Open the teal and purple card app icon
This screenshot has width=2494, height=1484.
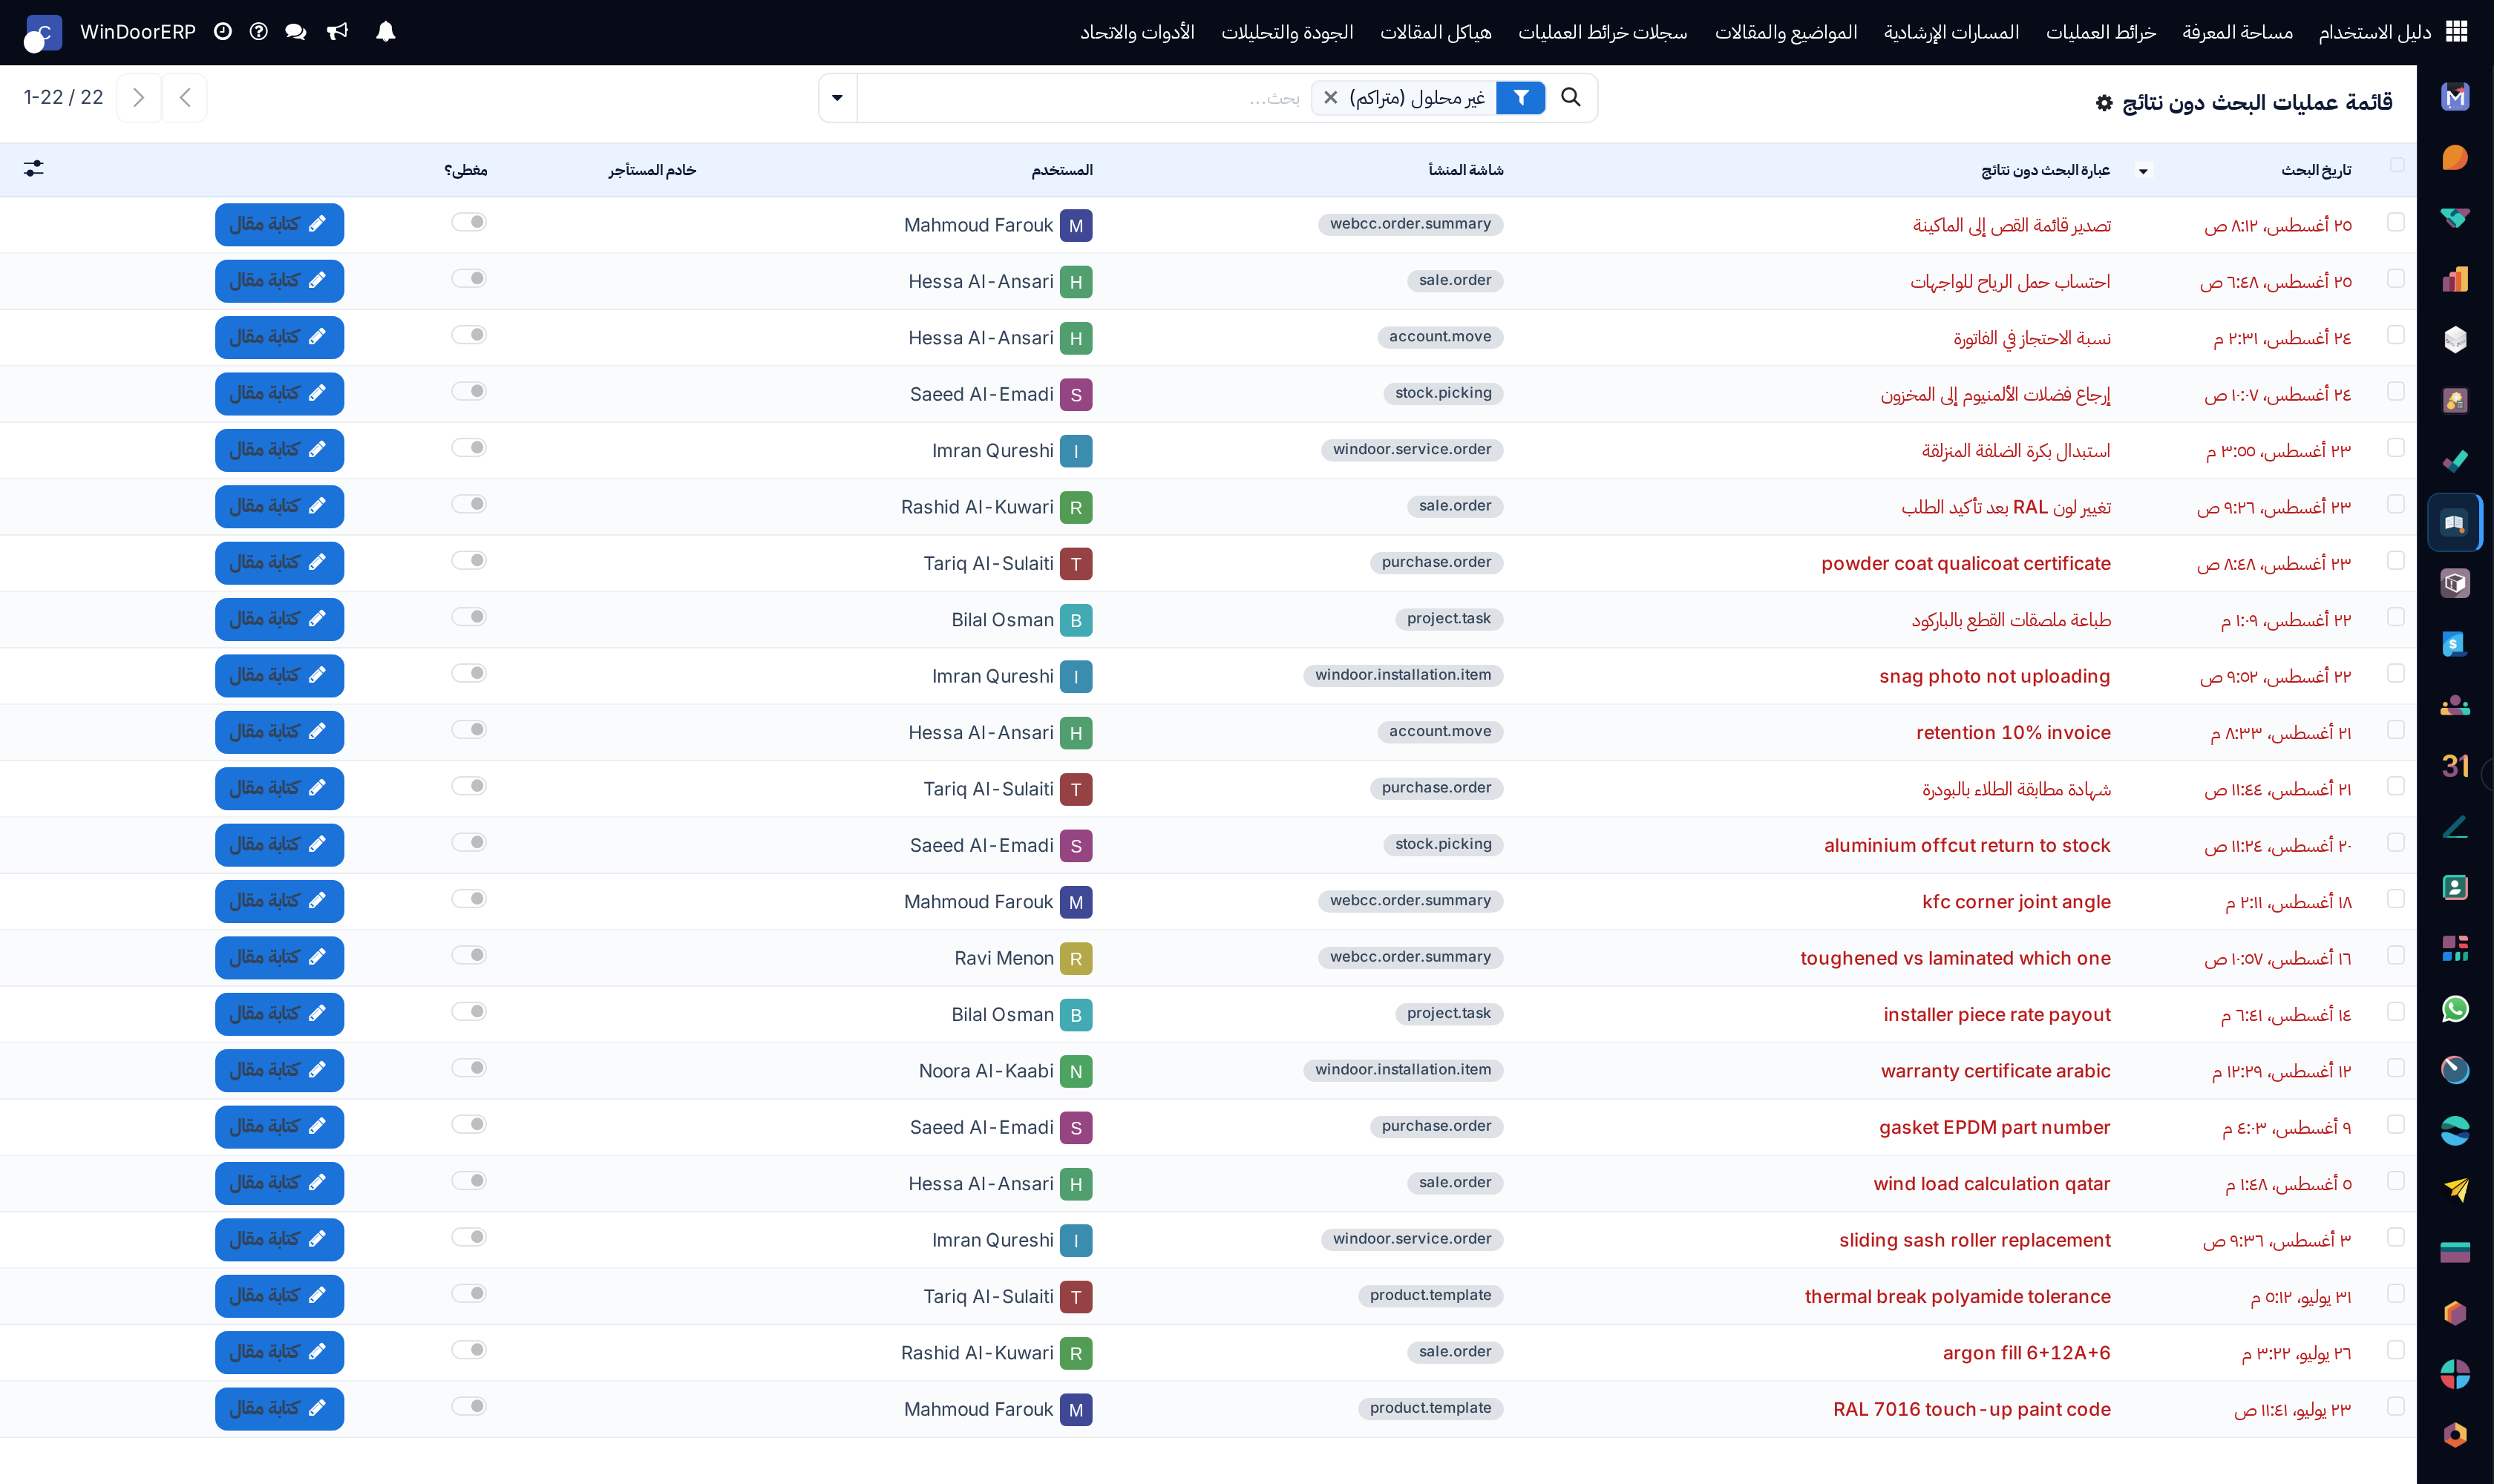(x=2455, y=1252)
